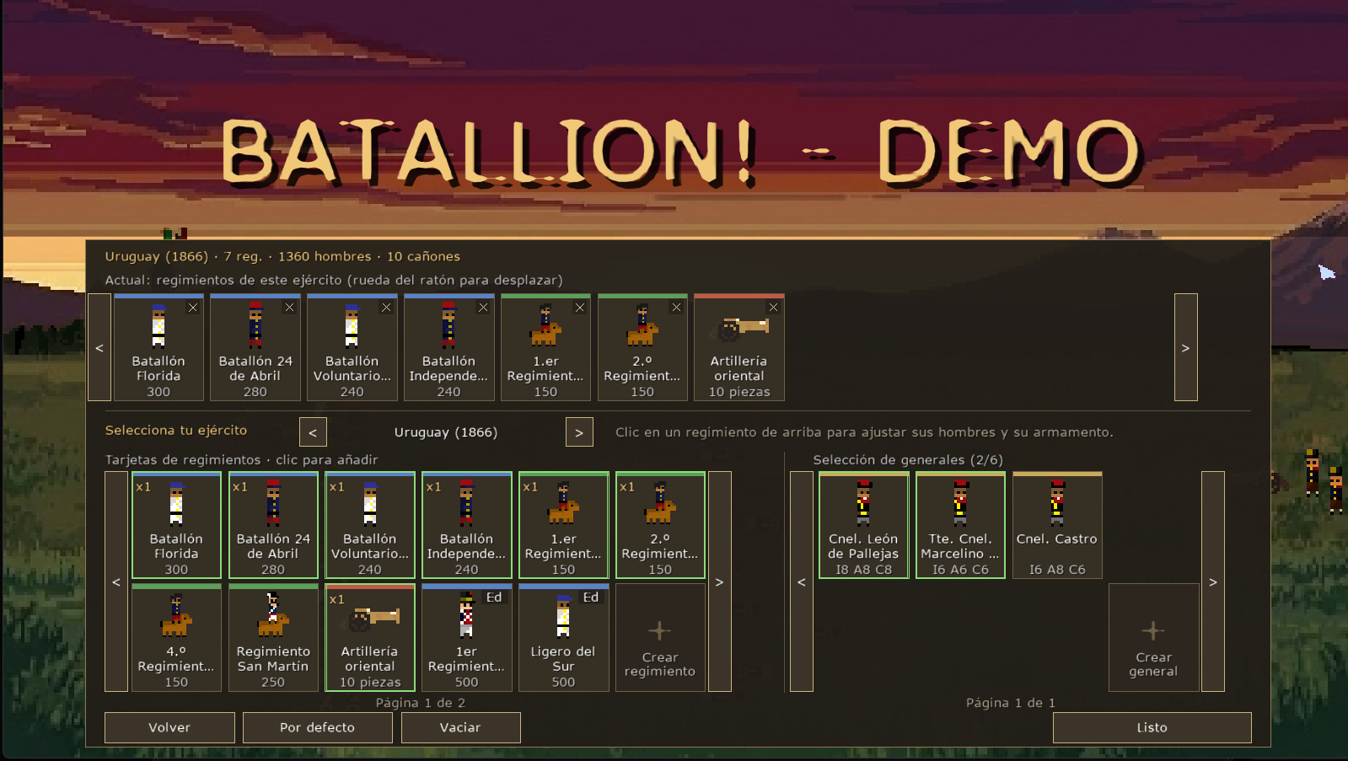The image size is (1348, 761).
Task: Select general Tte. Cnel. Marcelino
Action: point(960,525)
